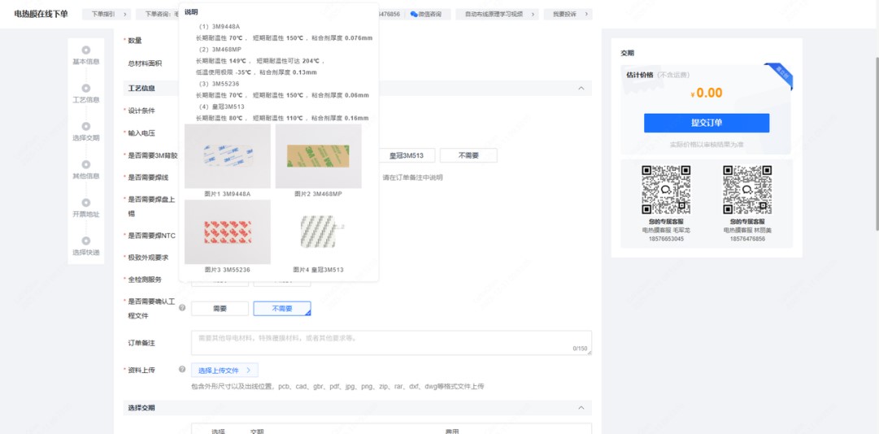Click into the 订单备注 text field
The image size is (879, 434).
390,342
